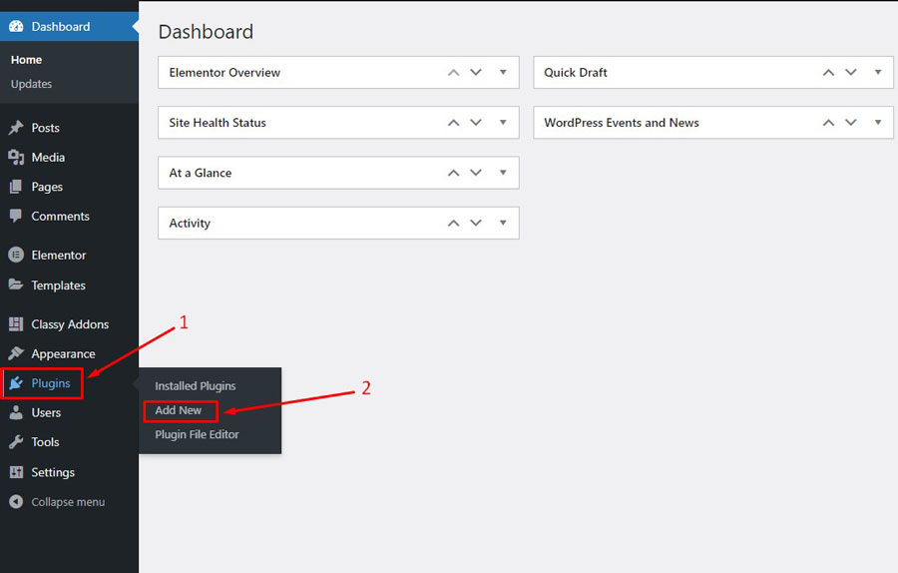Click the Collapse menu label

[68, 502]
